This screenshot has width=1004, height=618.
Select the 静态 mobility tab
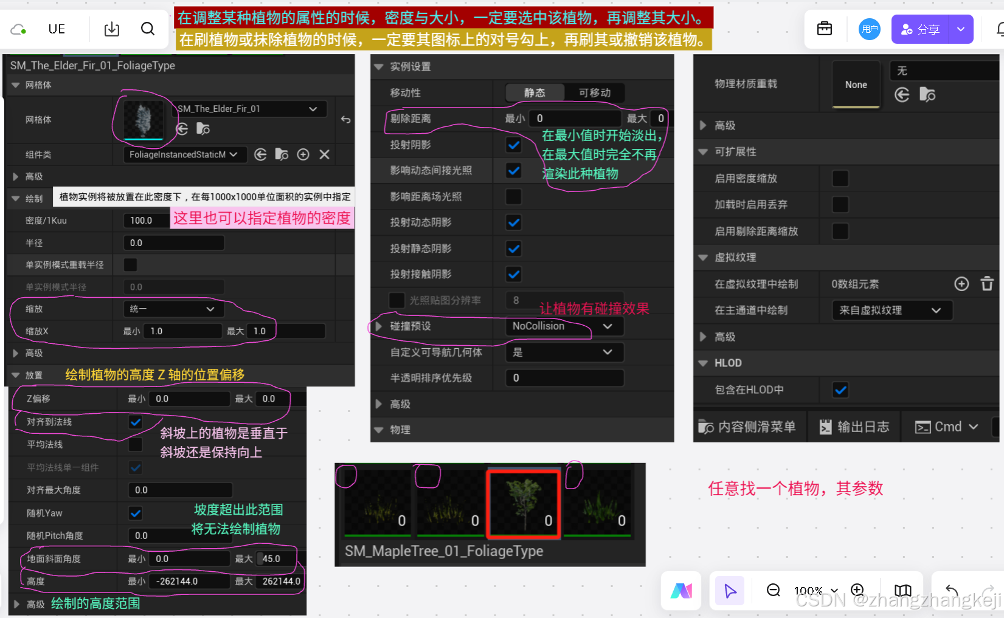point(534,92)
